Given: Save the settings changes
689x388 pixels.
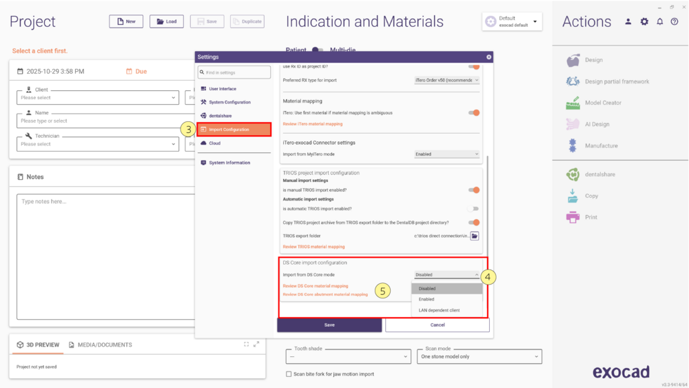Looking at the screenshot, I should point(329,325).
